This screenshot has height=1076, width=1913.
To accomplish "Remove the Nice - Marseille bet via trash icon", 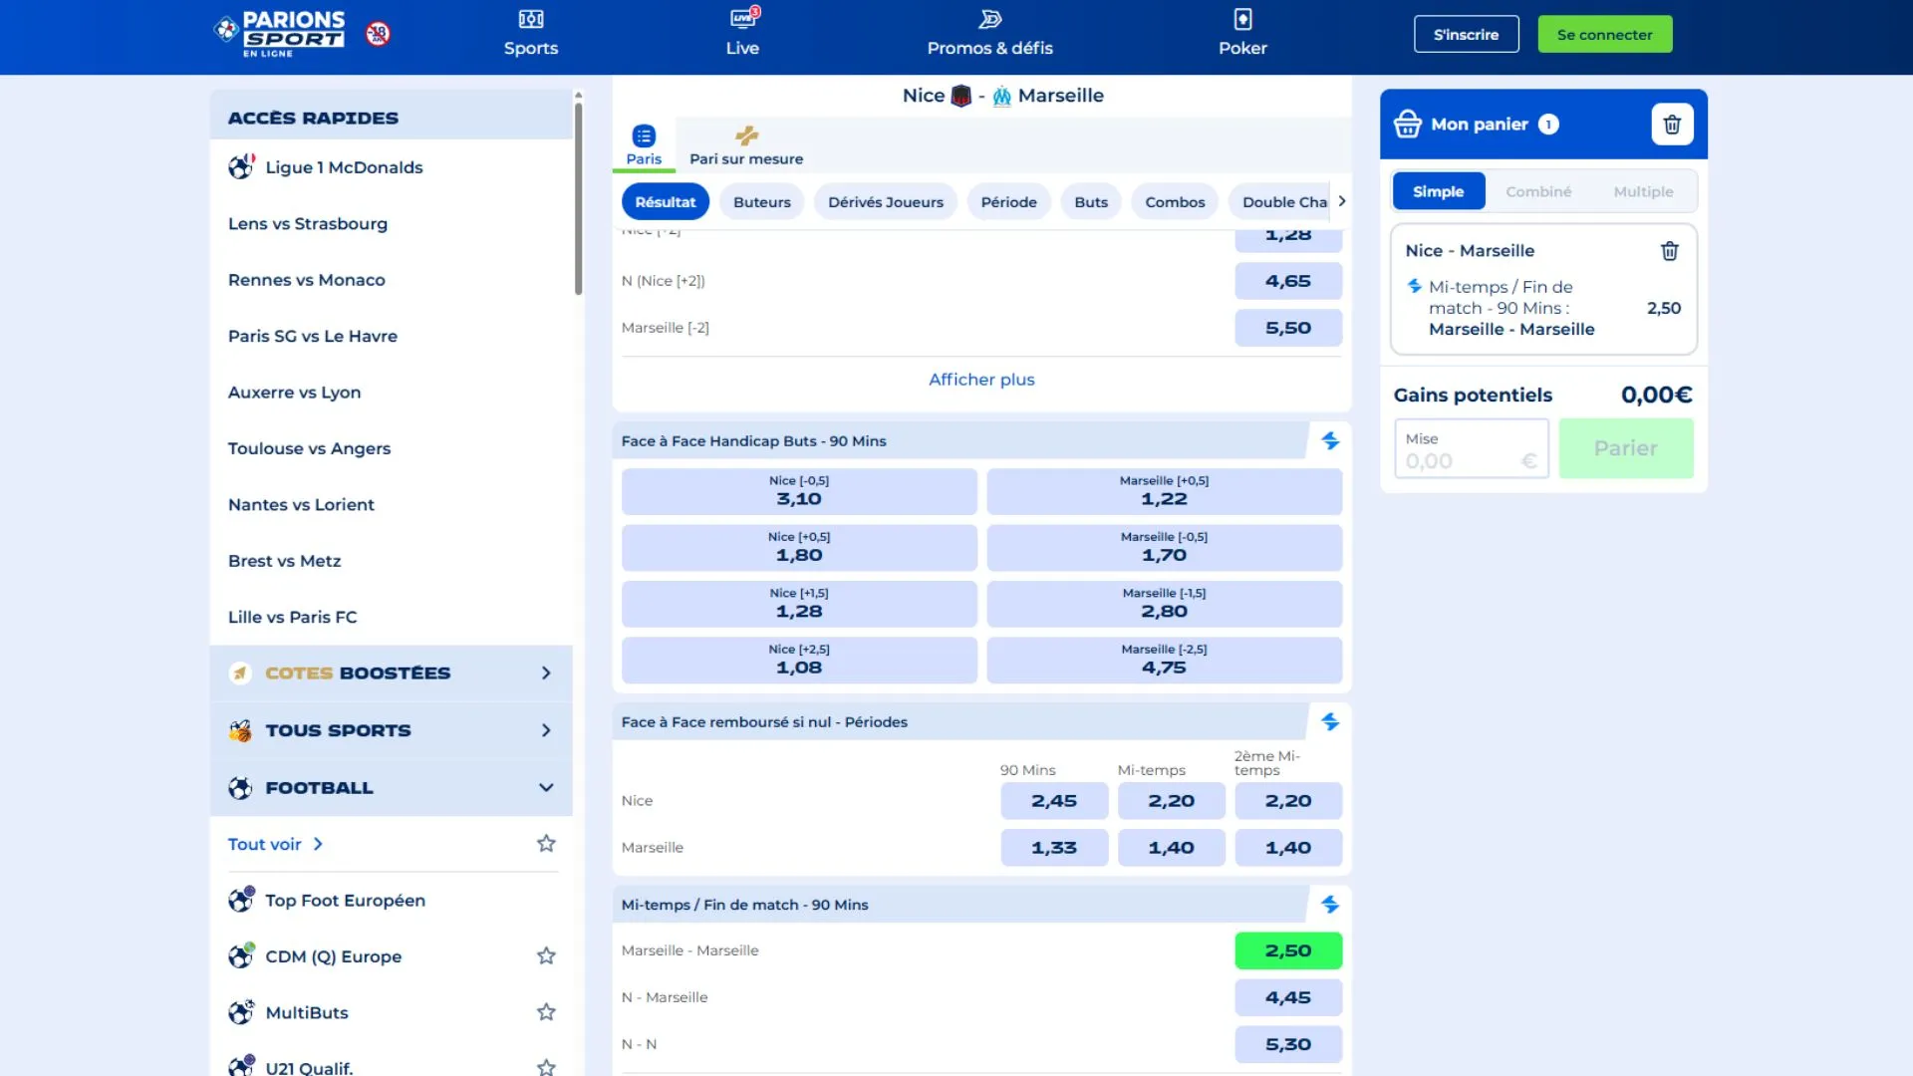I will click(x=1670, y=251).
